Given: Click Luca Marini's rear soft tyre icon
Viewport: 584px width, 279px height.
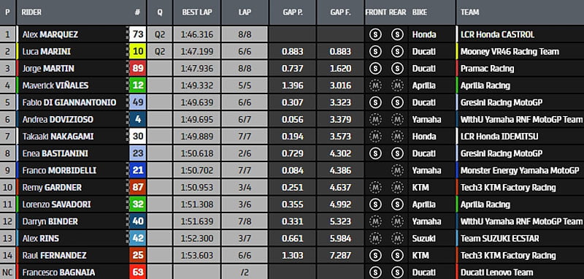Looking at the screenshot, I should tap(397, 52).
